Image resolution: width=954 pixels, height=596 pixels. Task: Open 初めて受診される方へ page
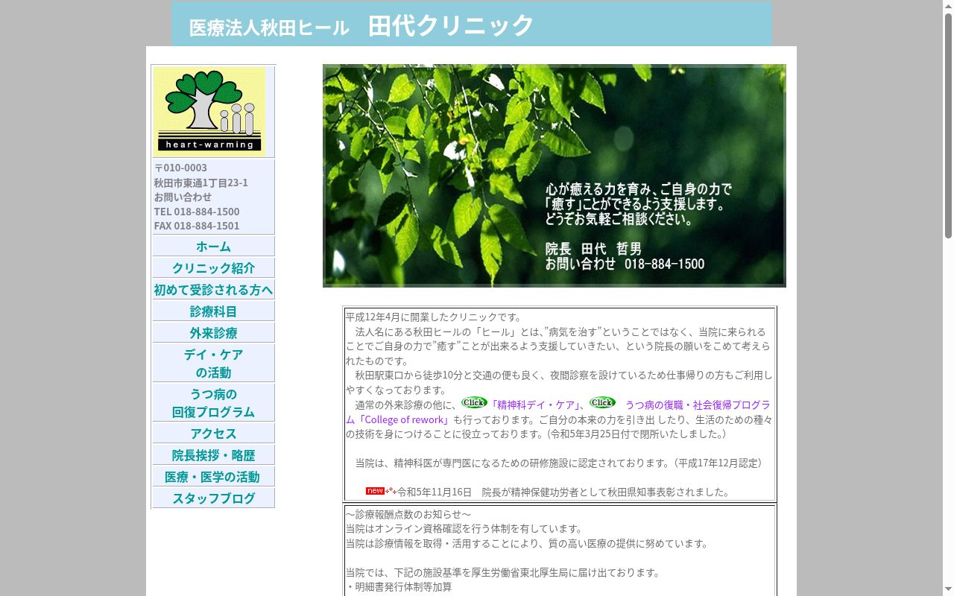click(x=213, y=290)
